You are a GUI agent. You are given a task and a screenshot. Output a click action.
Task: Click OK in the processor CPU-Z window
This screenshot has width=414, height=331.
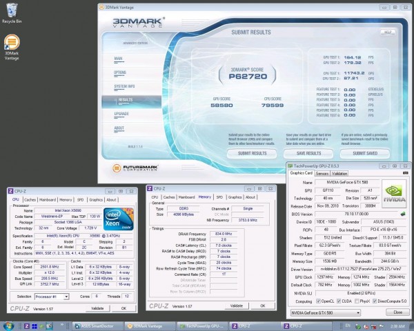click(124, 308)
